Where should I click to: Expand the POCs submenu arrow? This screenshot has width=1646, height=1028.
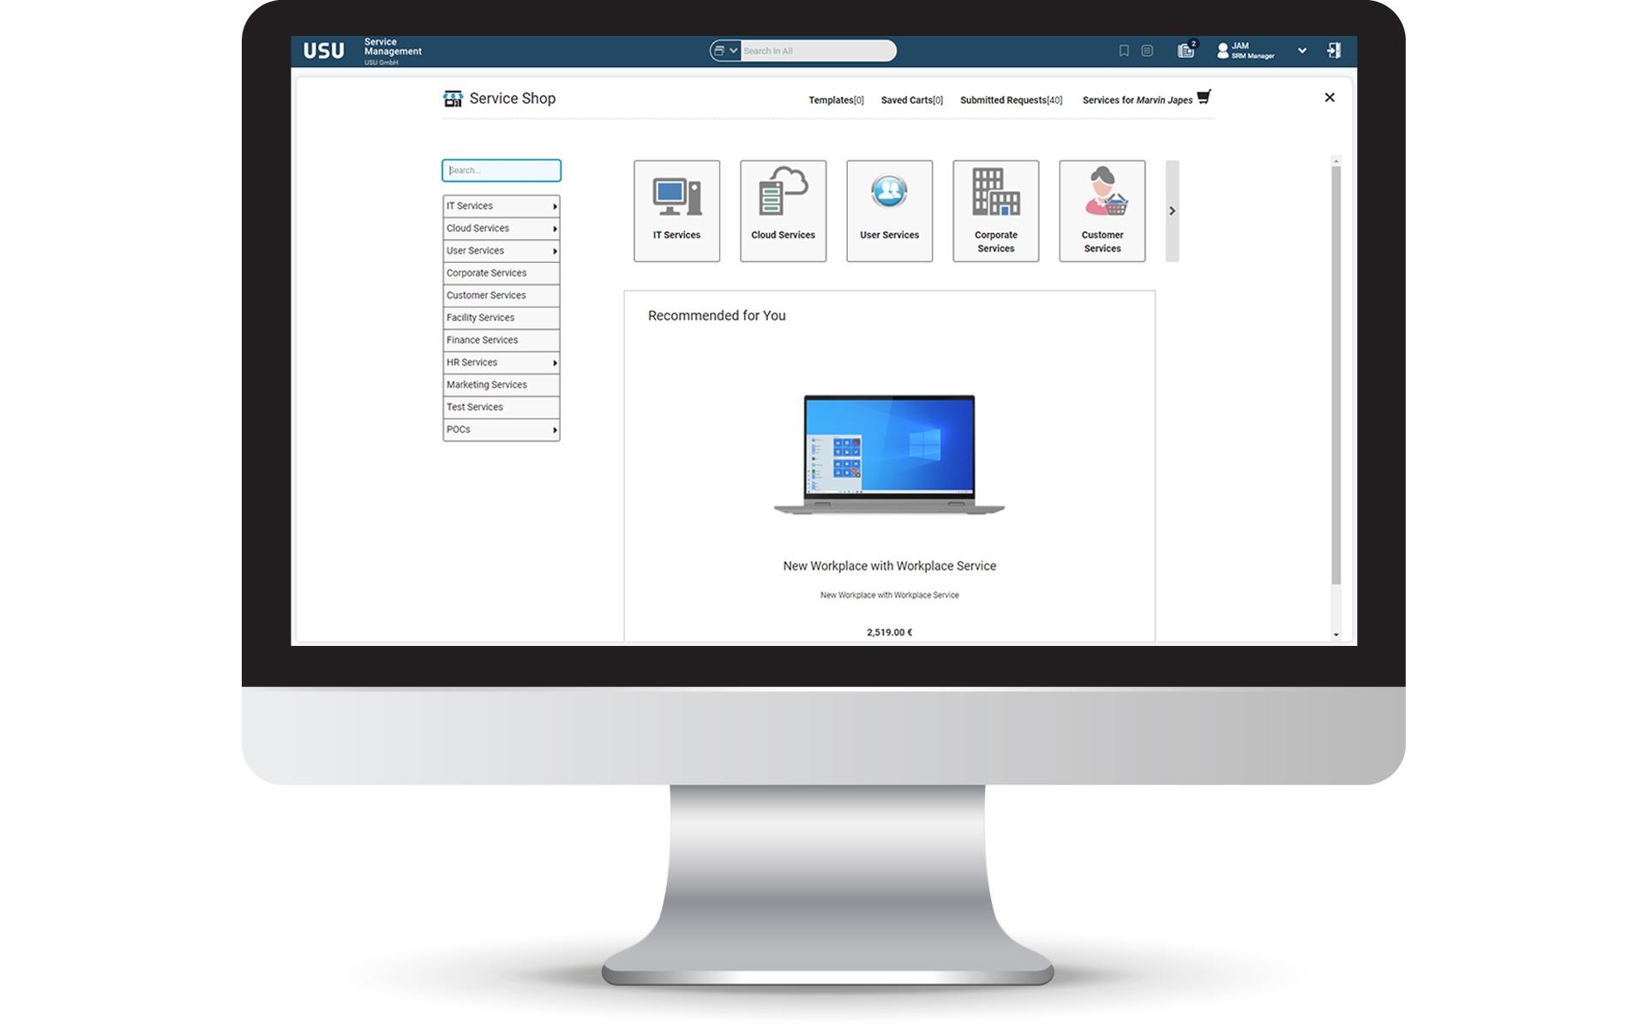tap(555, 428)
